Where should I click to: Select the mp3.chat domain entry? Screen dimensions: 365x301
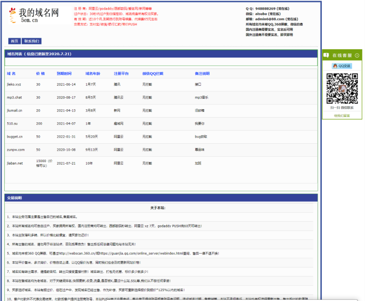[x=14, y=97]
